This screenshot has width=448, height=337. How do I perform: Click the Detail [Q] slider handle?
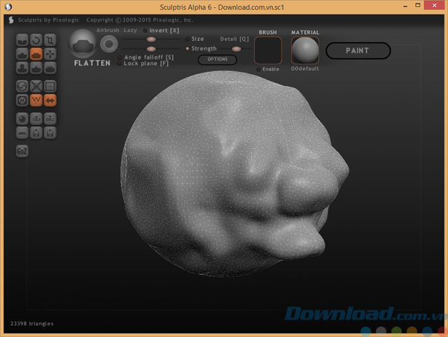point(237,49)
